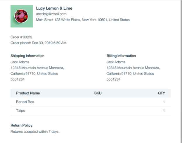Click the QTY column header
The height and width of the screenshot is (143, 182).
[x=162, y=93]
